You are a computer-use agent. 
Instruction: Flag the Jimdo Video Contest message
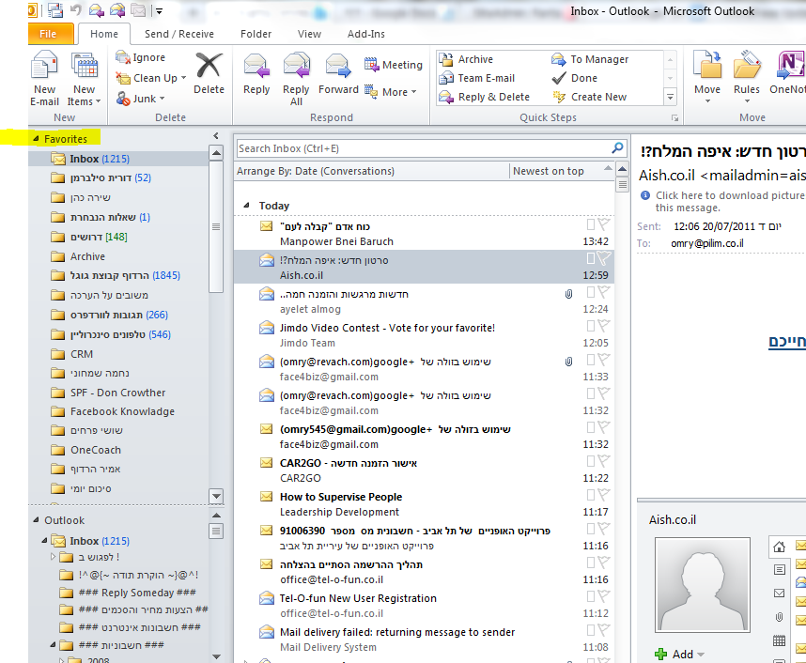click(x=604, y=326)
